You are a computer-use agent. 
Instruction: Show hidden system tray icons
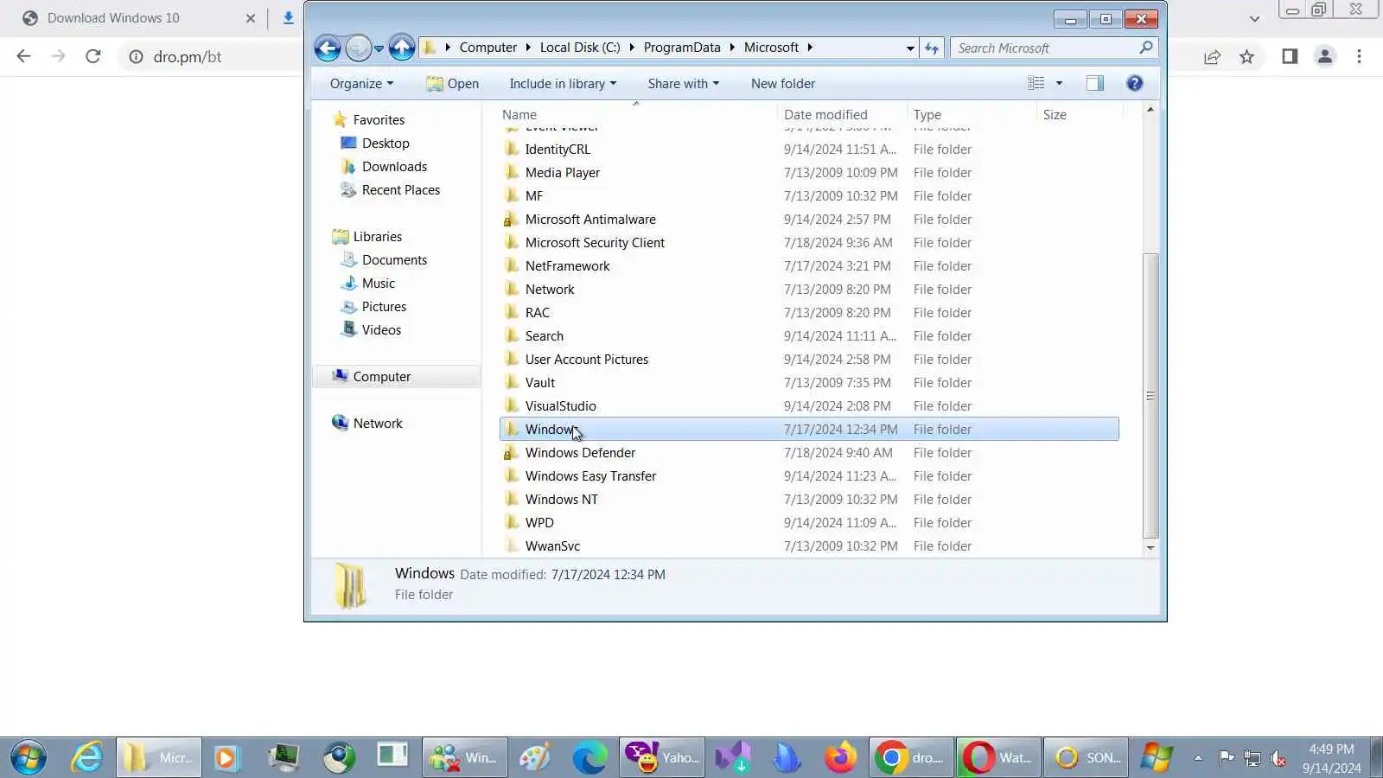(x=1198, y=758)
